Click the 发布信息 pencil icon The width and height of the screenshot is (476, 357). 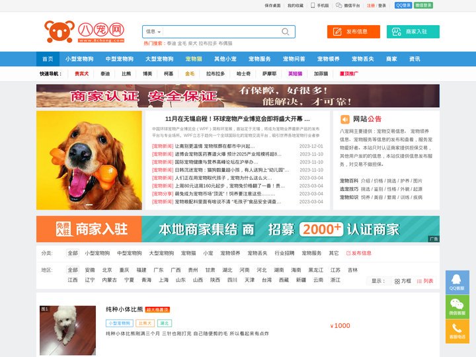(337, 32)
